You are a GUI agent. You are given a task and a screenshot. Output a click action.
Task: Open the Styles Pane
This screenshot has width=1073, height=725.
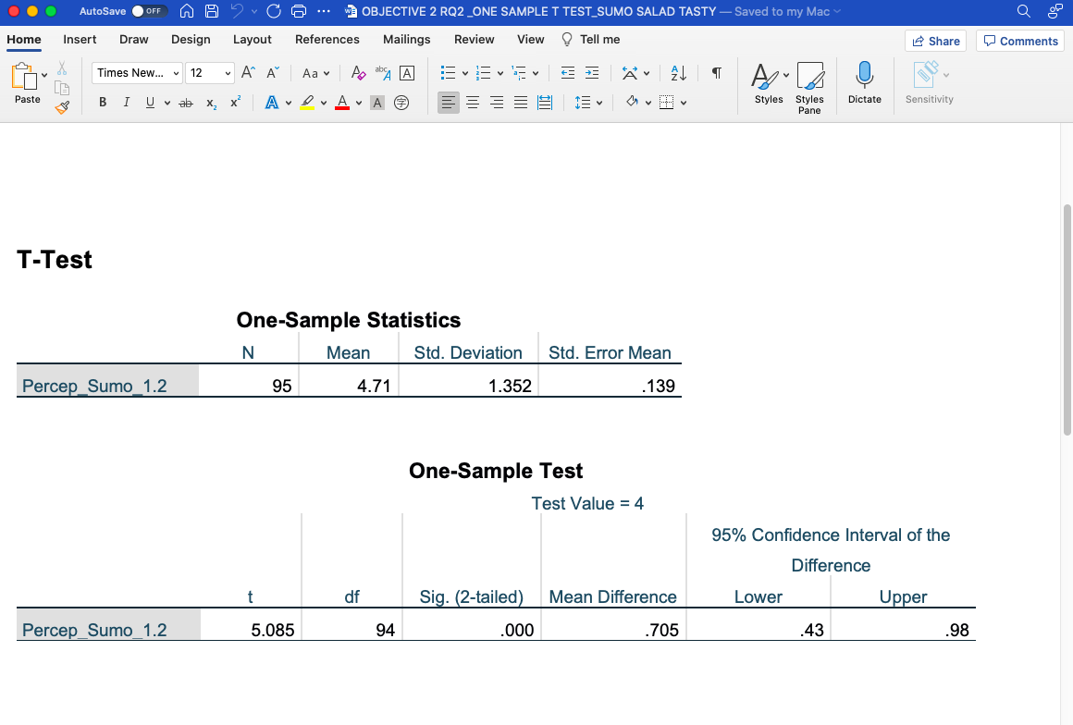(x=809, y=88)
